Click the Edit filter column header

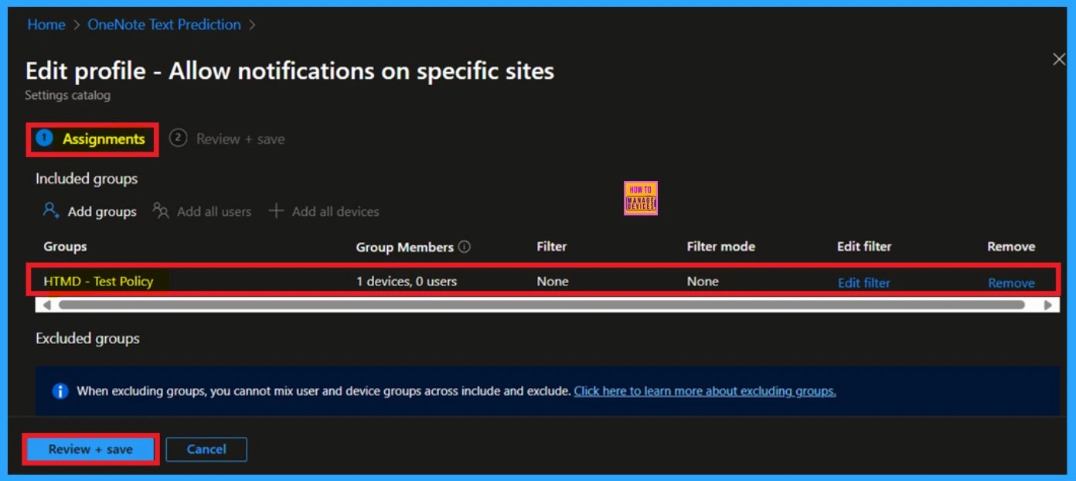click(864, 247)
